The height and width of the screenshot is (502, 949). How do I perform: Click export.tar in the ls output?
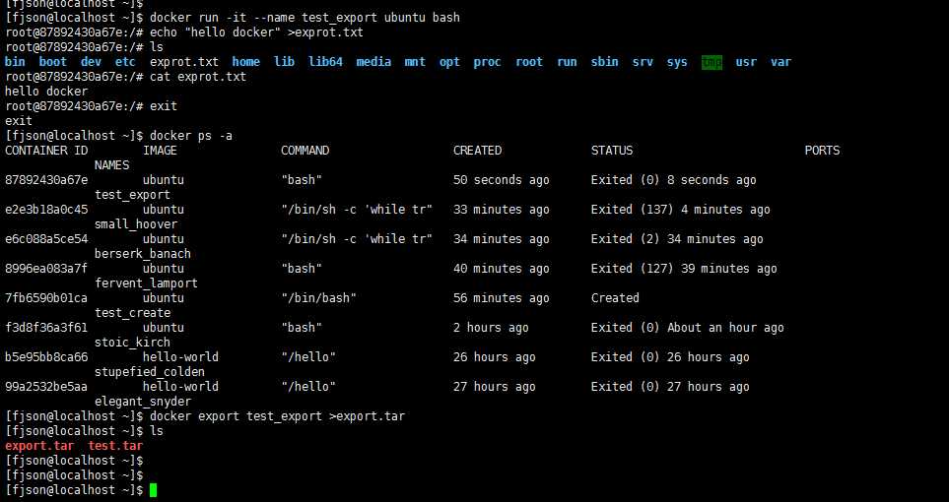tap(39, 446)
